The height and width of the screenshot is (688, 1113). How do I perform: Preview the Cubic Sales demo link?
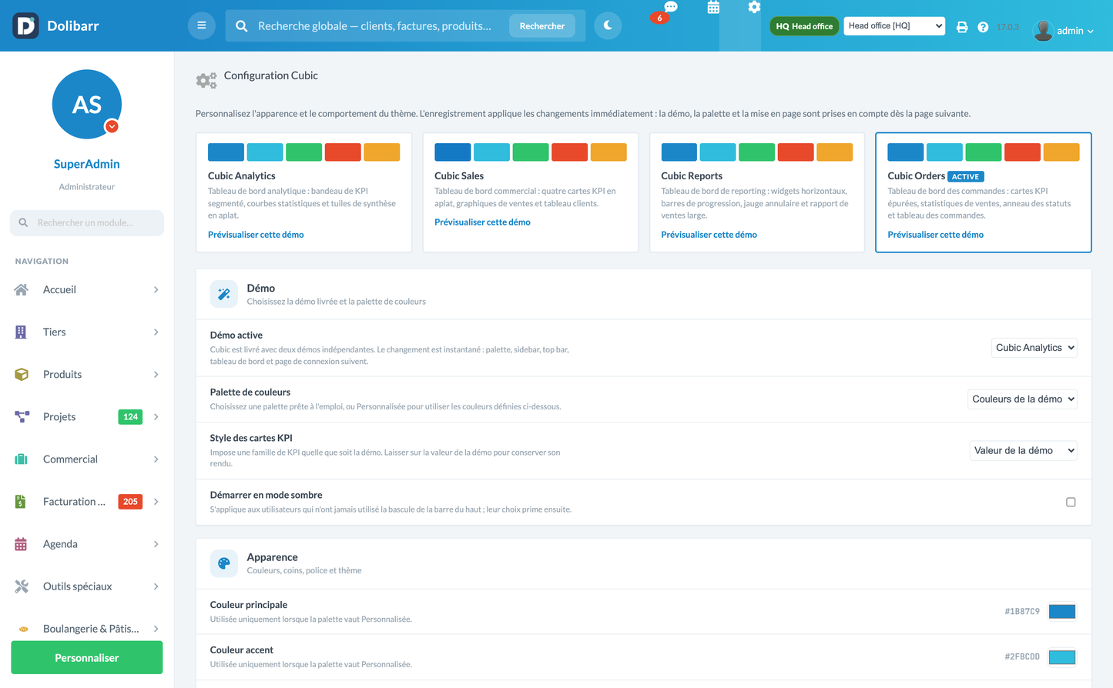(x=482, y=222)
